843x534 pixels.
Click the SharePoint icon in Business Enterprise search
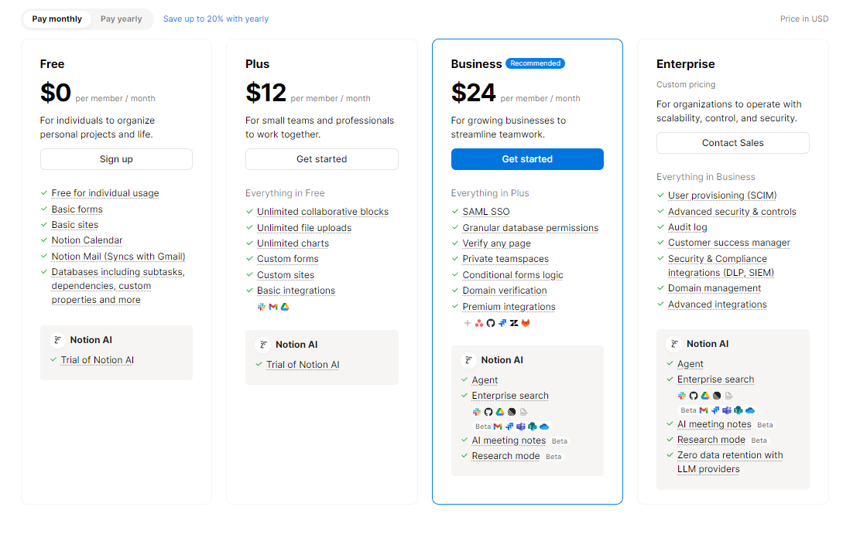(533, 427)
